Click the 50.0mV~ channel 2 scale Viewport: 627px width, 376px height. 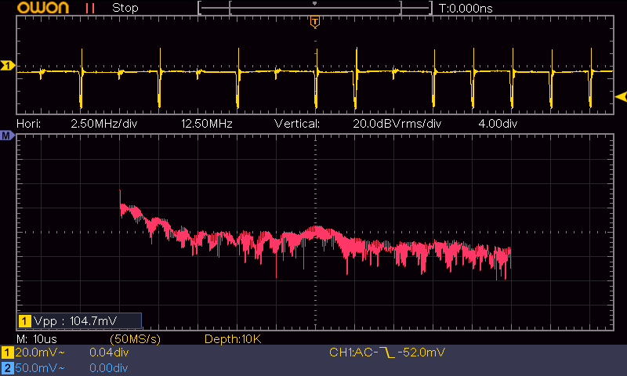pos(40,368)
